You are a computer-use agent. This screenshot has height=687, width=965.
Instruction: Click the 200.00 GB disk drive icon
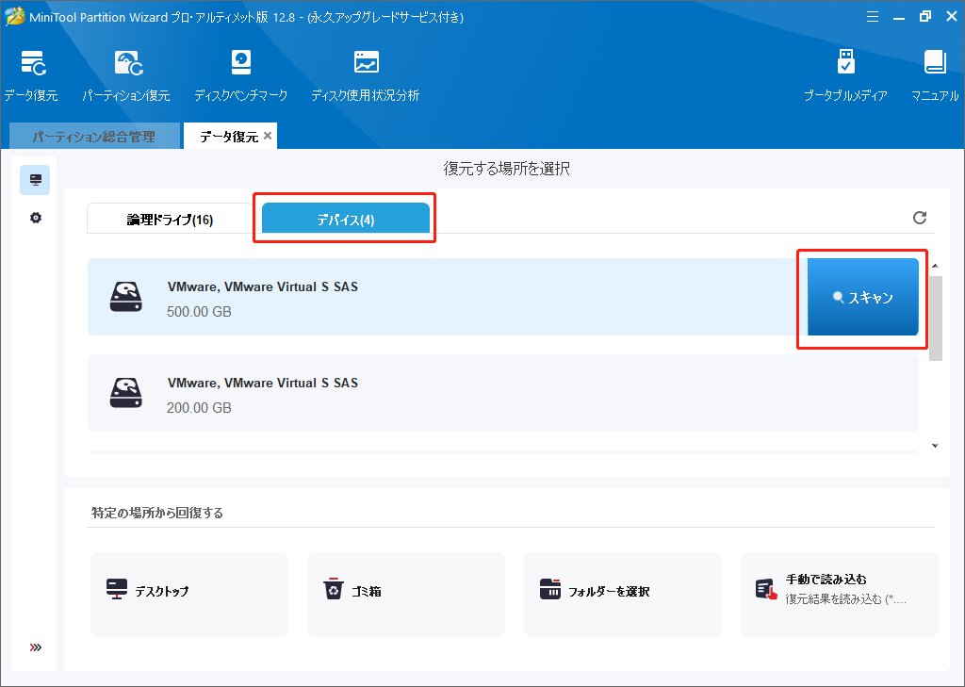click(x=126, y=393)
